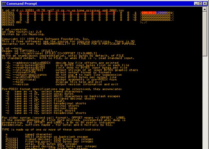Click the 'Command Prompt' title bar text
This screenshot has width=209, height=149.
coord(22,4)
